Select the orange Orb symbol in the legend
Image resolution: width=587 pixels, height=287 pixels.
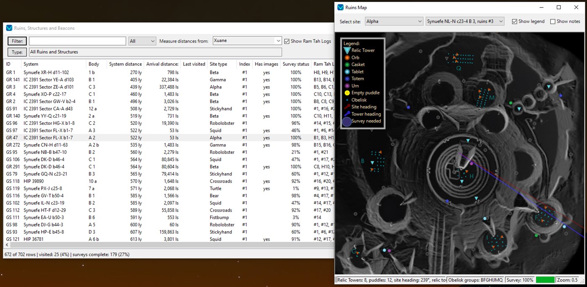(346, 57)
